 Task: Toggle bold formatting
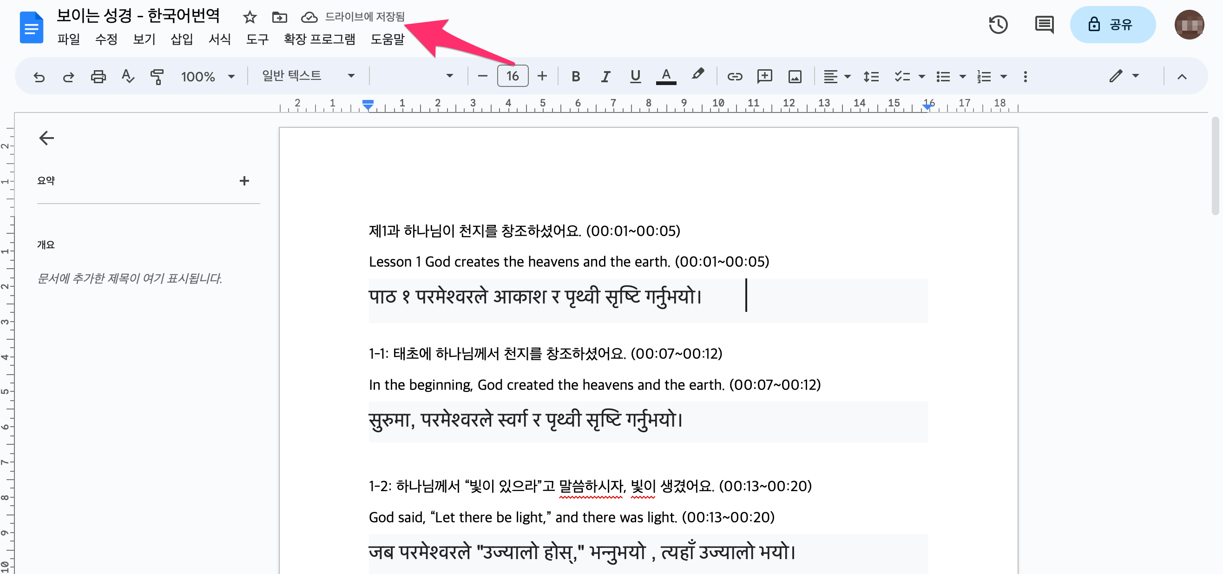pos(575,76)
